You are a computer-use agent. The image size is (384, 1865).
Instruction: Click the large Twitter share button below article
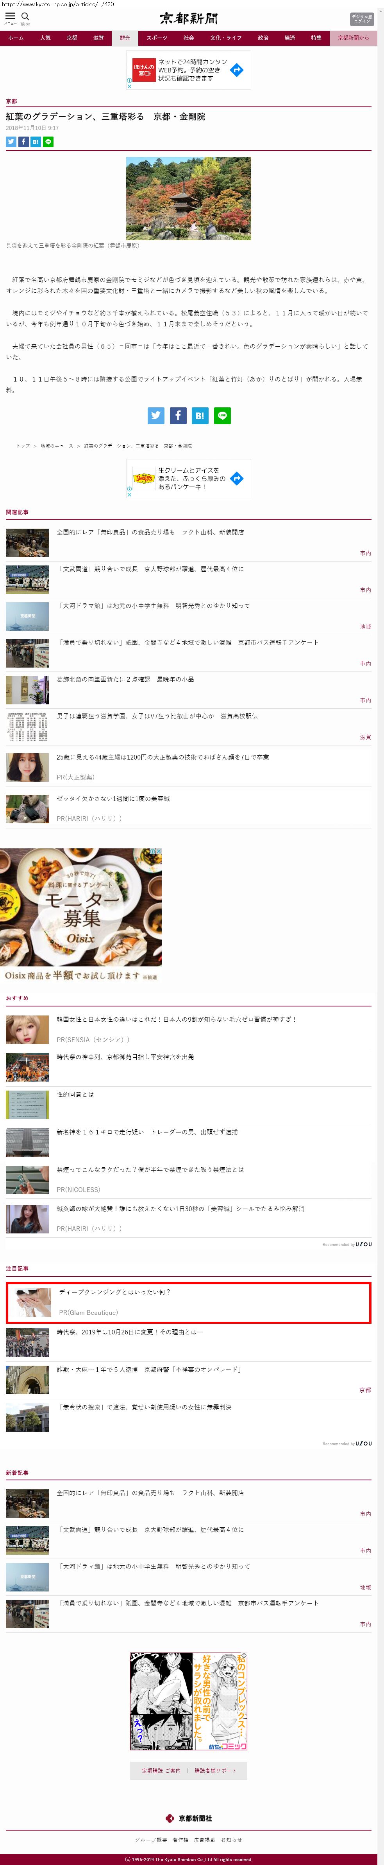click(x=155, y=416)
